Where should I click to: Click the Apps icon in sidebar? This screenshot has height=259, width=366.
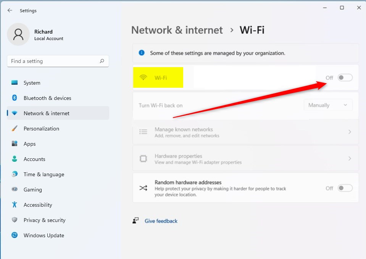15,144
